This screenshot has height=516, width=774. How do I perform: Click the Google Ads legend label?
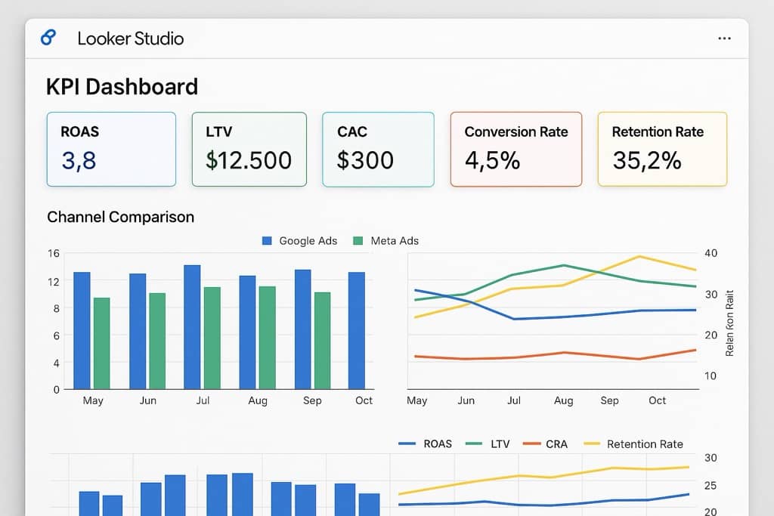click(x=308, y=241)
